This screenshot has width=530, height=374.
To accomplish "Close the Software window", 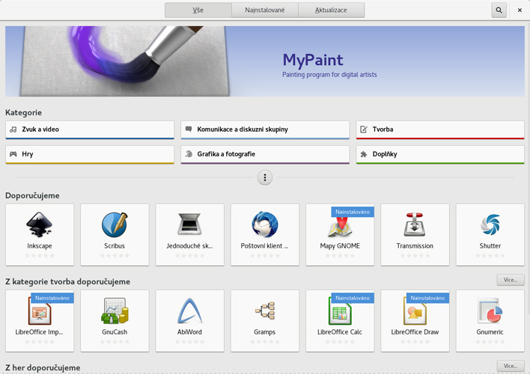I will (x=520, y=10).
